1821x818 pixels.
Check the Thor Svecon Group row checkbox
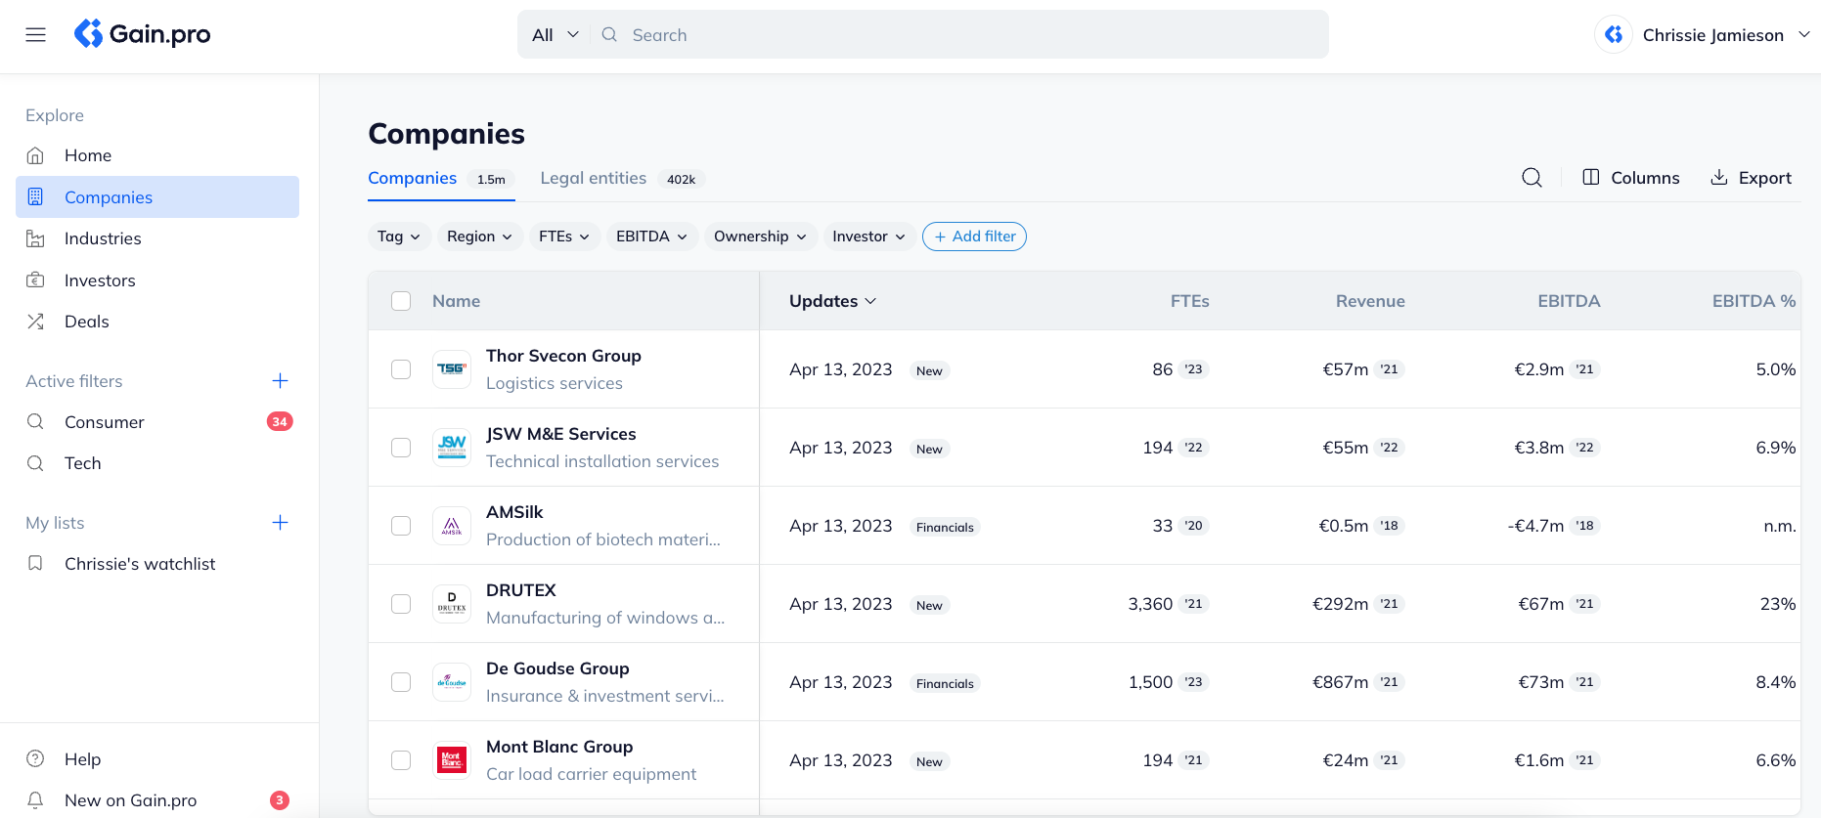click(401, 369)
